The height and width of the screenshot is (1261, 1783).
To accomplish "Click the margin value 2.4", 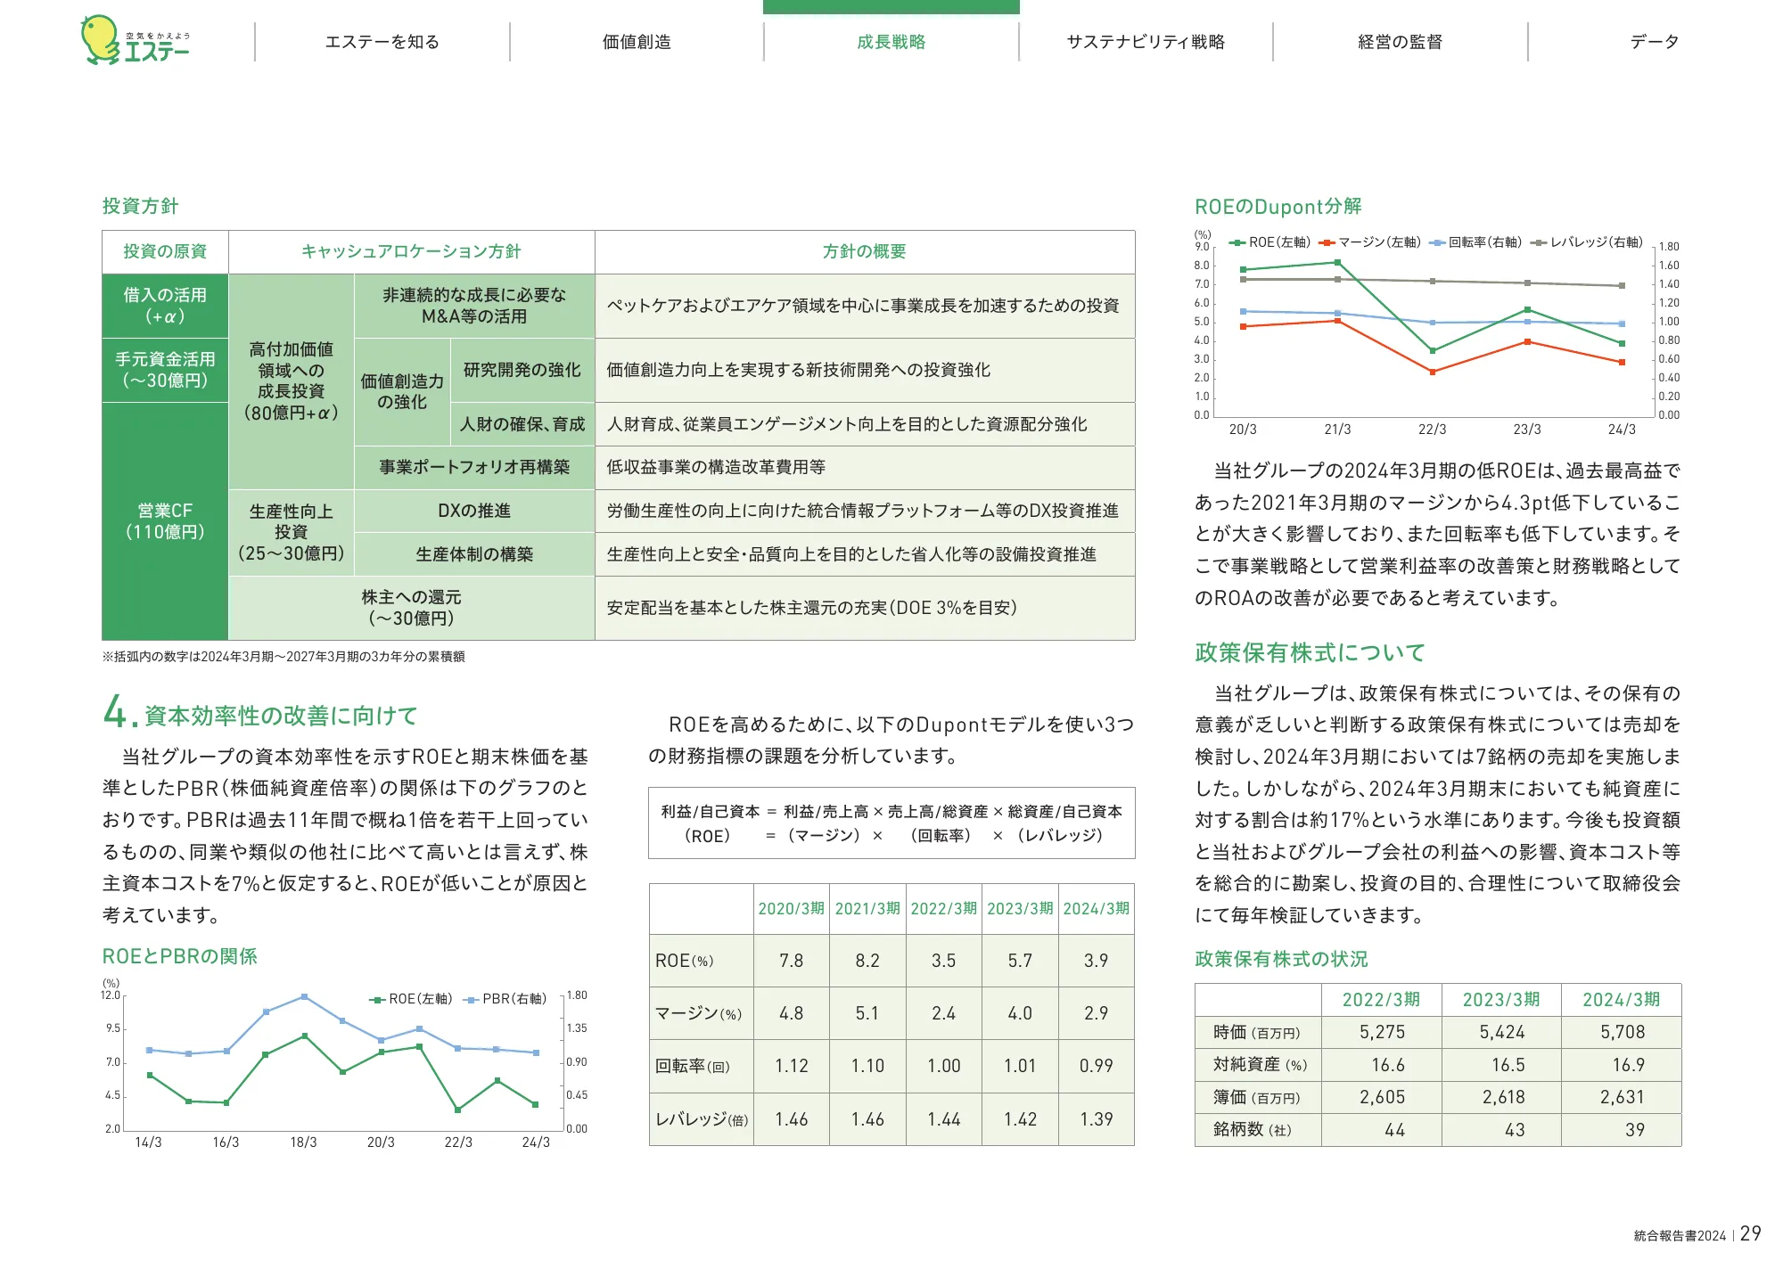I will tap(944, 1013).
